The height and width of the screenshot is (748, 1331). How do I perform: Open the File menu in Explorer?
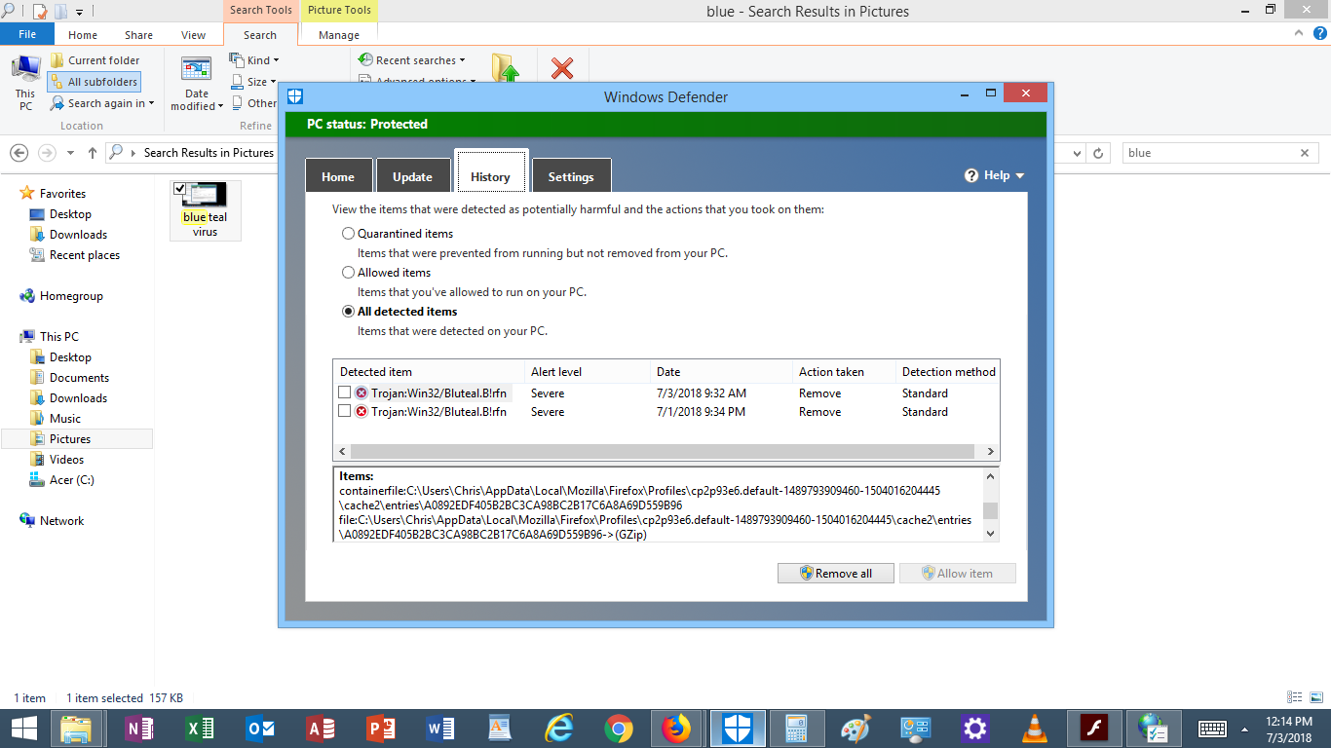pos(27,34)
